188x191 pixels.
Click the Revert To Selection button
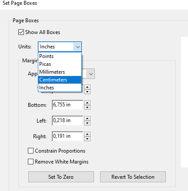click(x=133, y=177)
